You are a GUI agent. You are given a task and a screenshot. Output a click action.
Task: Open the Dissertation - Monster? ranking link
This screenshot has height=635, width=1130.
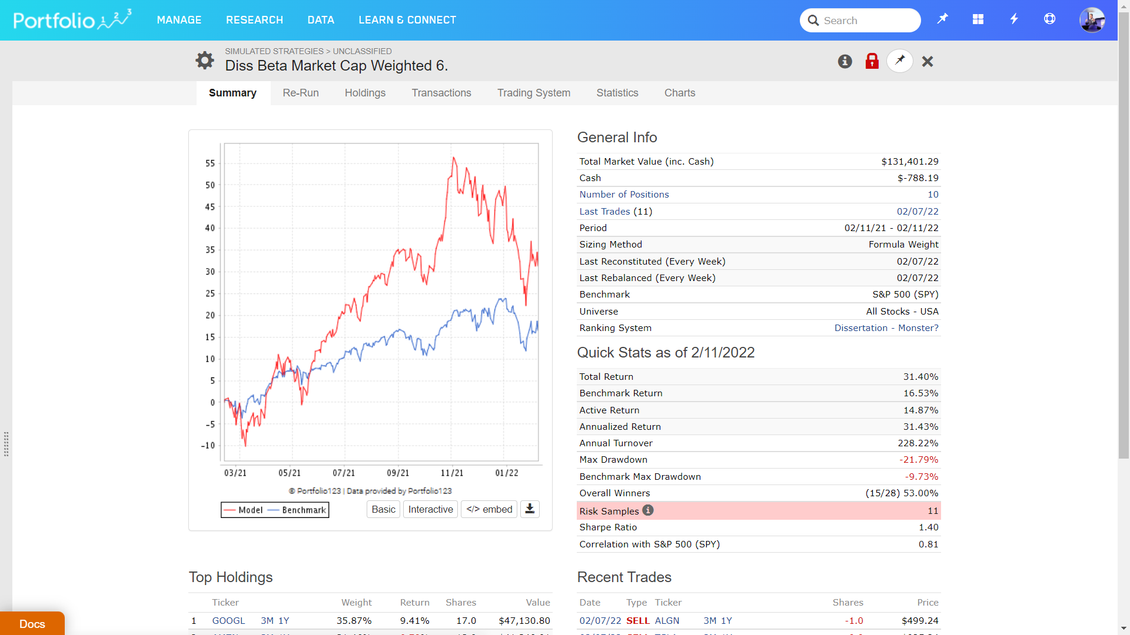886,328
